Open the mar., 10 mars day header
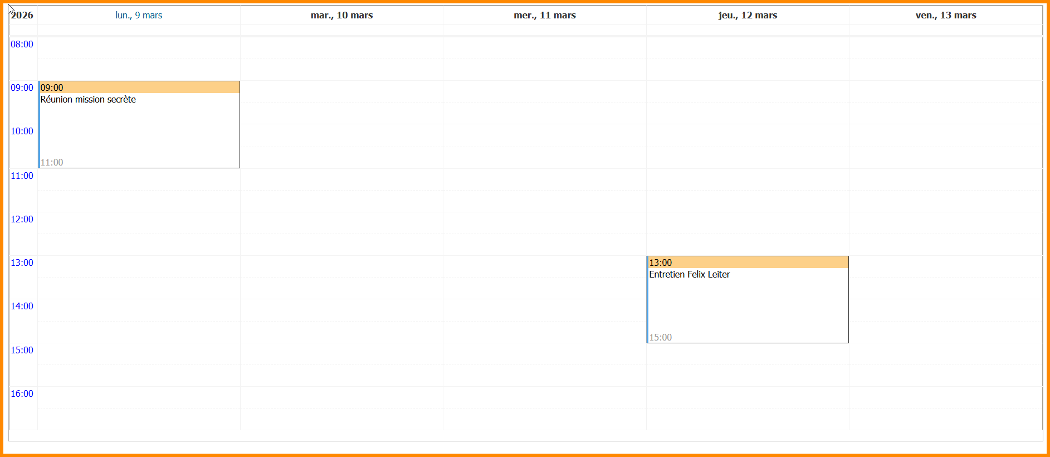 [x=341, y=16]
